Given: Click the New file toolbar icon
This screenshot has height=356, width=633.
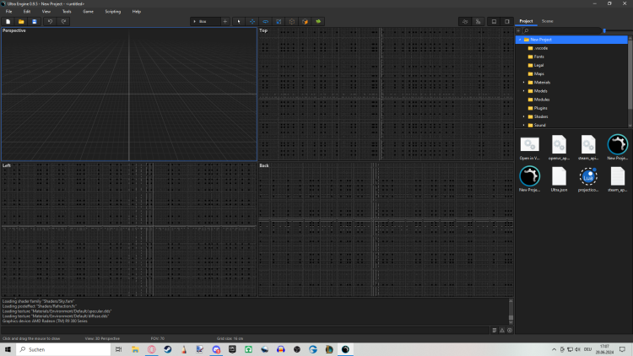Looking at the screenshot, I should [x=8, y=21].
